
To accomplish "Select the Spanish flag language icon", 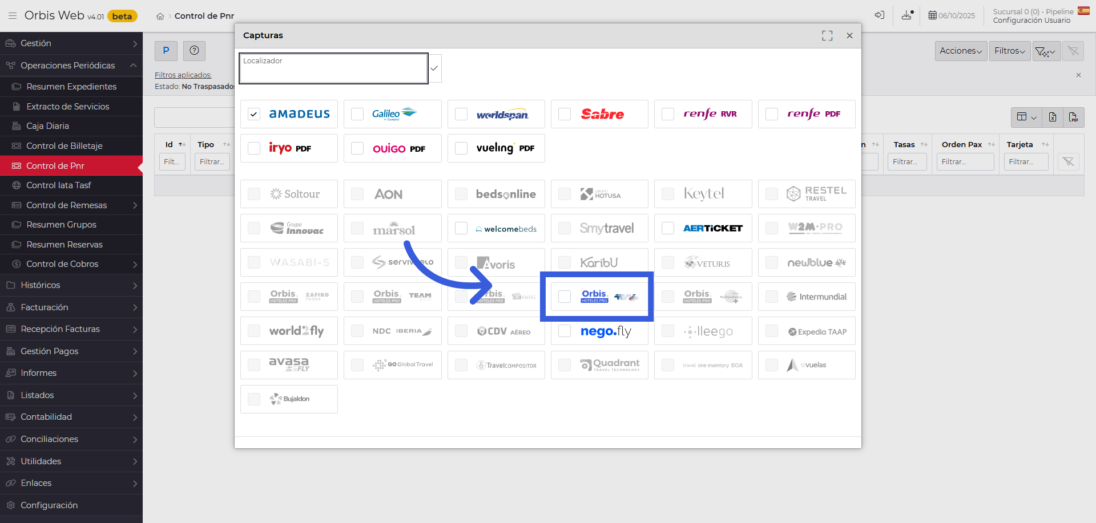I will (x=1083, y=11).
